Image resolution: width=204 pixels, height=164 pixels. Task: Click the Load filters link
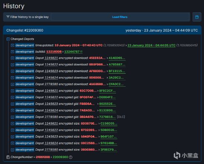click(x=120, y=17)
